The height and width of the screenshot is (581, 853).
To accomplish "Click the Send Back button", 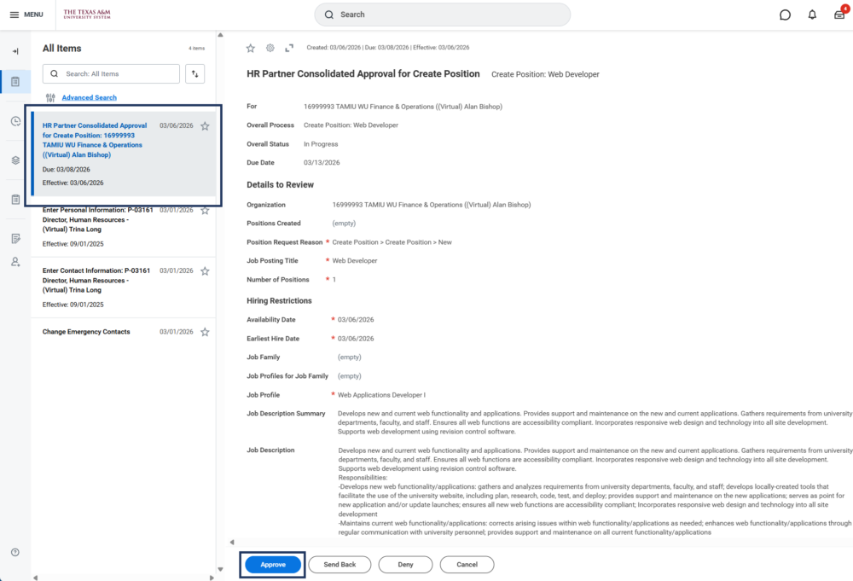I will click(x=339, y=565).
